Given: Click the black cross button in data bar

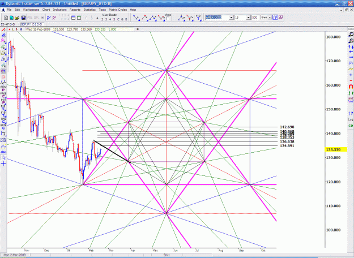Looking at the screenshot, I should pyautogui.click(x=138, y=29).
